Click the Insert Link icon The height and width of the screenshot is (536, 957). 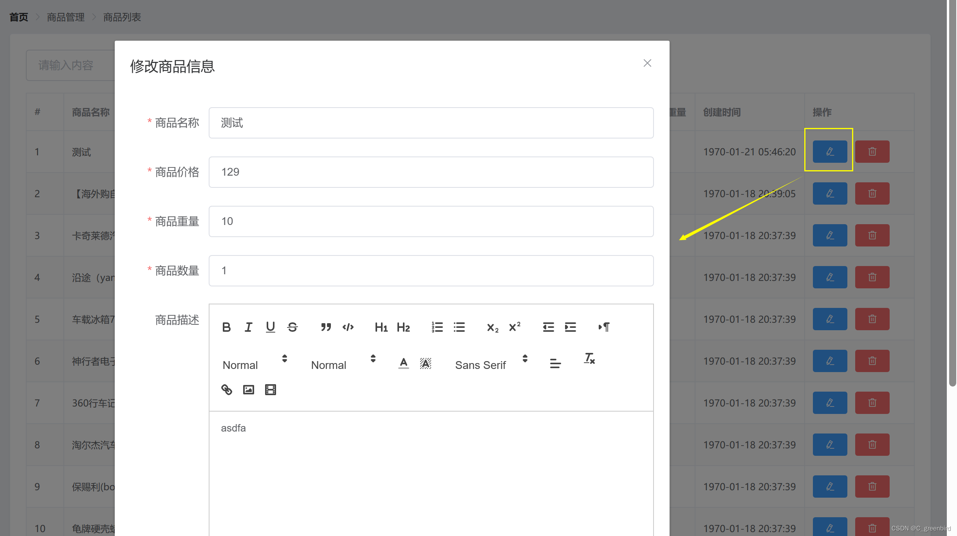coord(227,390)
